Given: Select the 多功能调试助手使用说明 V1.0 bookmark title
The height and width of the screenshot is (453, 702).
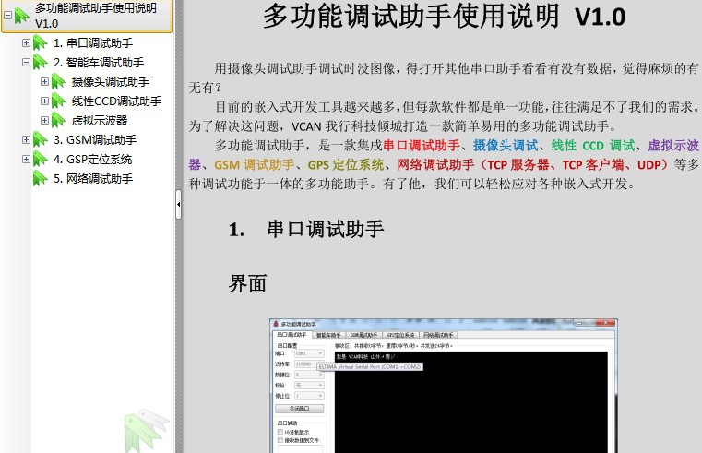Looking at the screenshot, I should click(x=96, y=16).
